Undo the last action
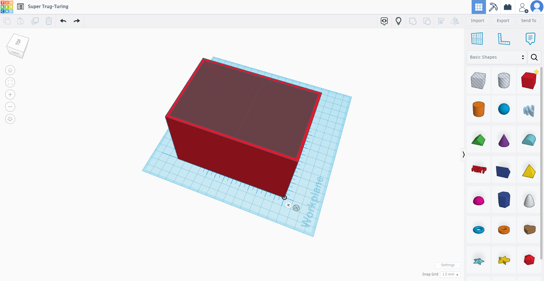This screenshot has height=281, width=544. coord(63,21)
